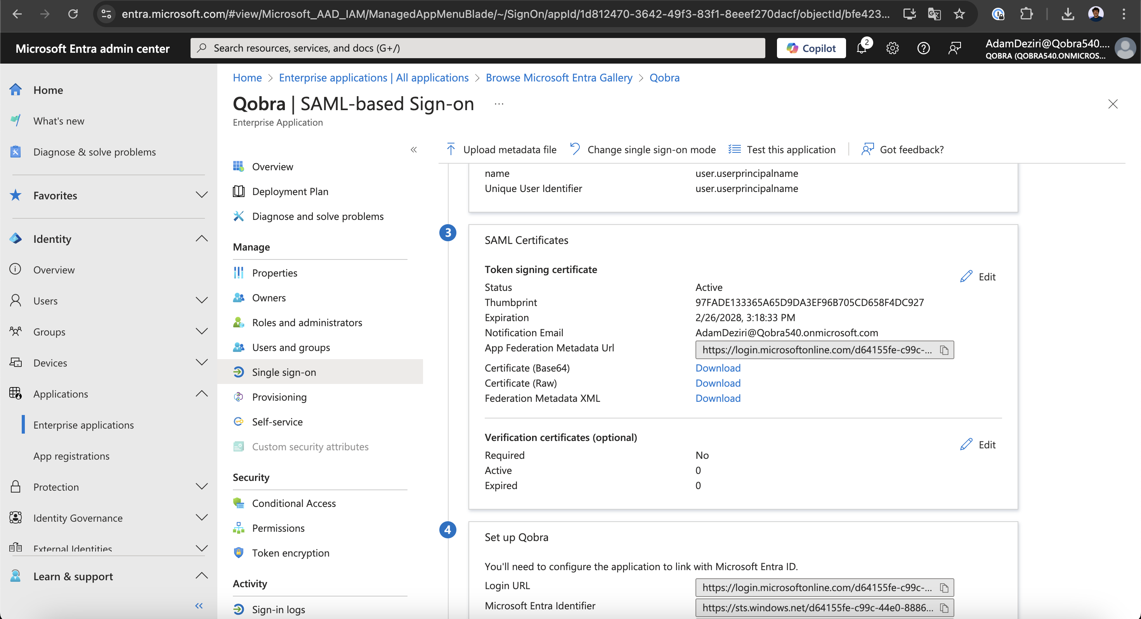This screenshot has height=619, width=1141.
Task: Copy the Microsoft Entra Identifier
Action: point(944,608)
